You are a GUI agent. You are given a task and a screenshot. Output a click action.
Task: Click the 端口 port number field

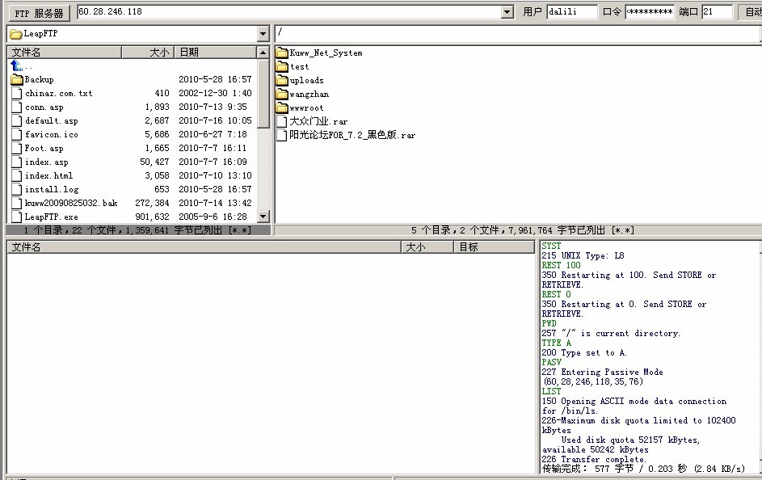click(717, 12)
